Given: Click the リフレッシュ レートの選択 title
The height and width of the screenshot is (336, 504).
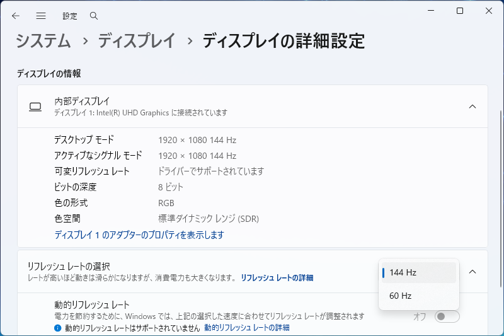Looking at the screenshot, I should click(x=69, y=266).
